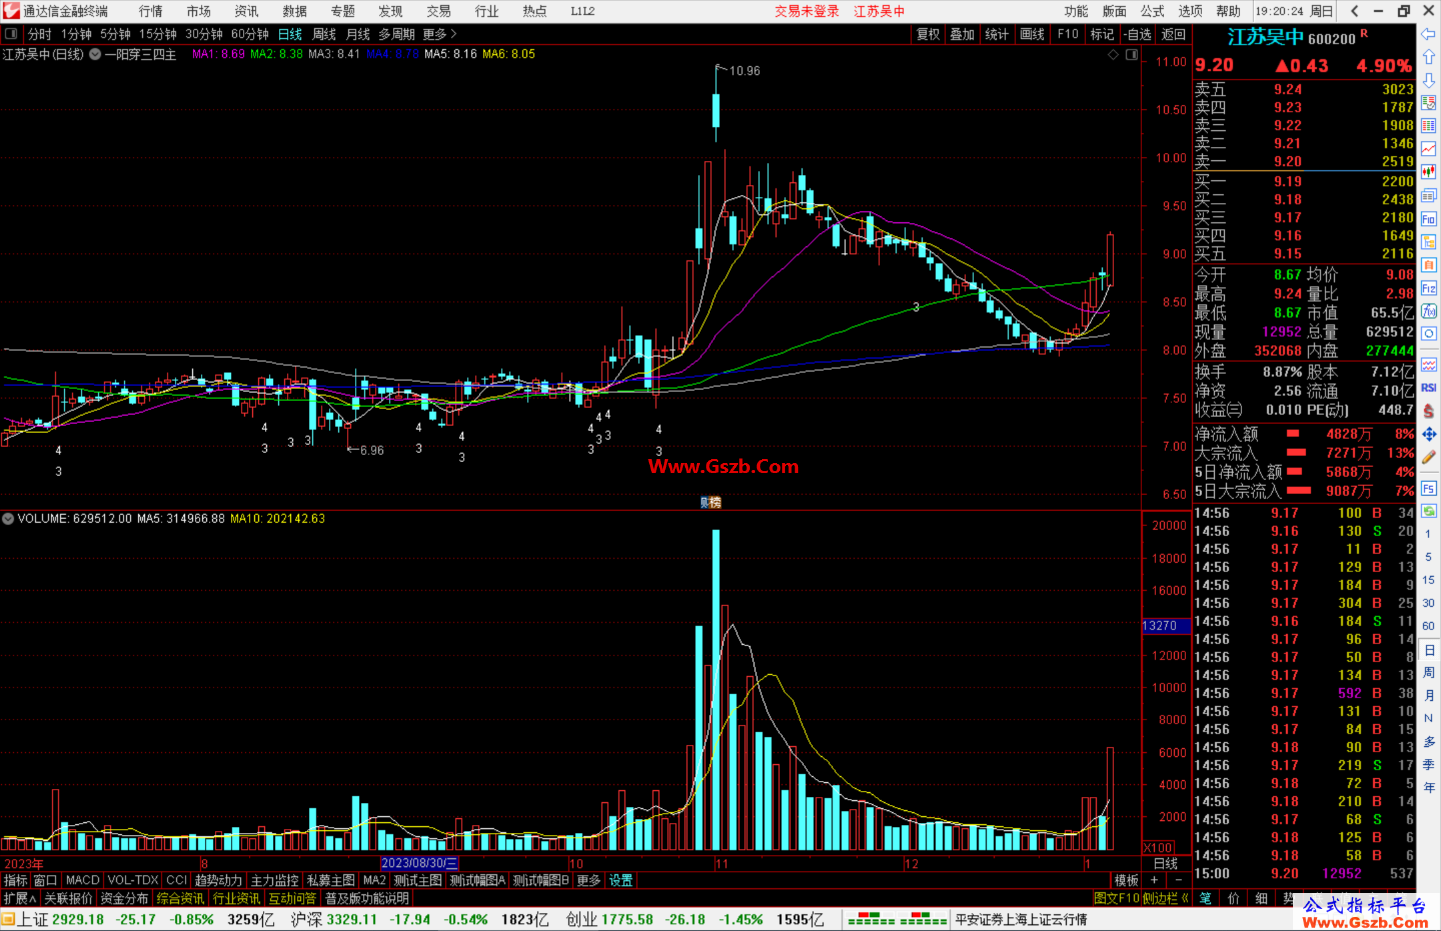Click the green refresh icon in sidebar
The height and width of the screenshot is (931, 1441).
1428,511
